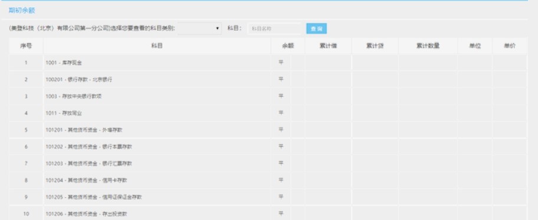Select the row 101206 存出投资款

pyautogui.click(x=268, y=214)
